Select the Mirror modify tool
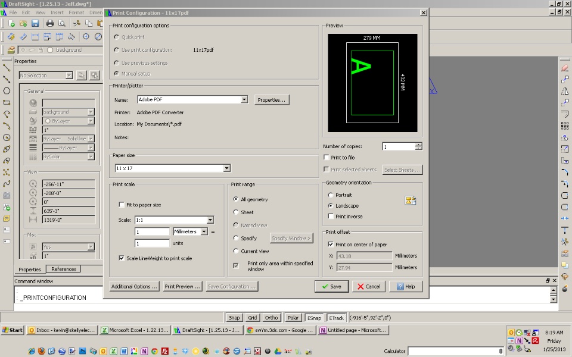This screenshot has width=572, height=357. [565, 91]
